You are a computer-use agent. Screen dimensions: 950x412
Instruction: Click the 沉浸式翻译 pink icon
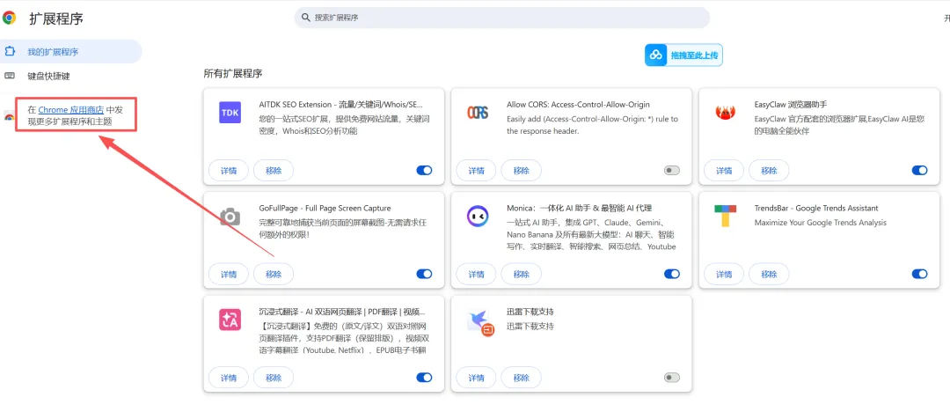(x=230, y=320)
